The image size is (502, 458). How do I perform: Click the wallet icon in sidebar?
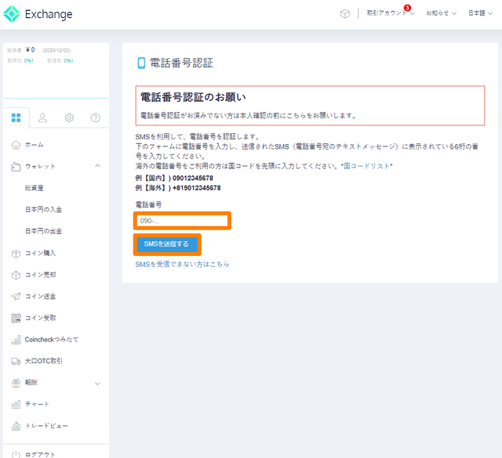coord(16,167)
